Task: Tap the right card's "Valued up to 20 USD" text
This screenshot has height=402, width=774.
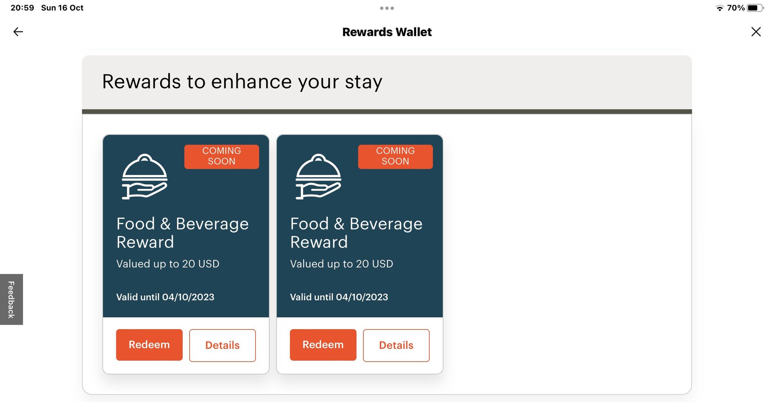Action: point(341,264)
